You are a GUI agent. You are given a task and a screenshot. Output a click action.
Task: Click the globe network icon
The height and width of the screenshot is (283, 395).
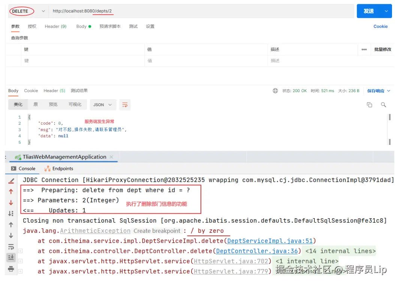click(x=275, y=91)
